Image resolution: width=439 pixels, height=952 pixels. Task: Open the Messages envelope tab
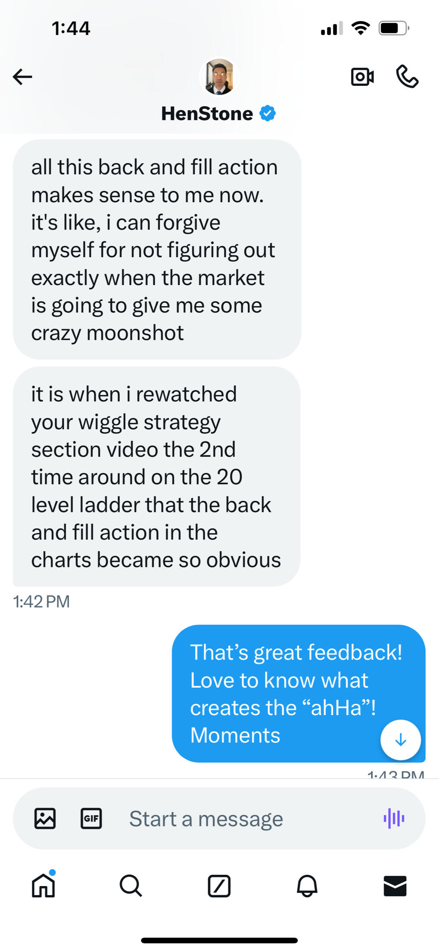point(395,886)
